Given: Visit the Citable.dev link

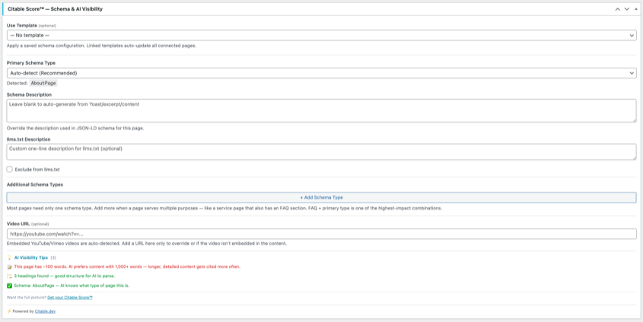Looking at the screenshot, I should pyautogui.click(x=45, y=311).
